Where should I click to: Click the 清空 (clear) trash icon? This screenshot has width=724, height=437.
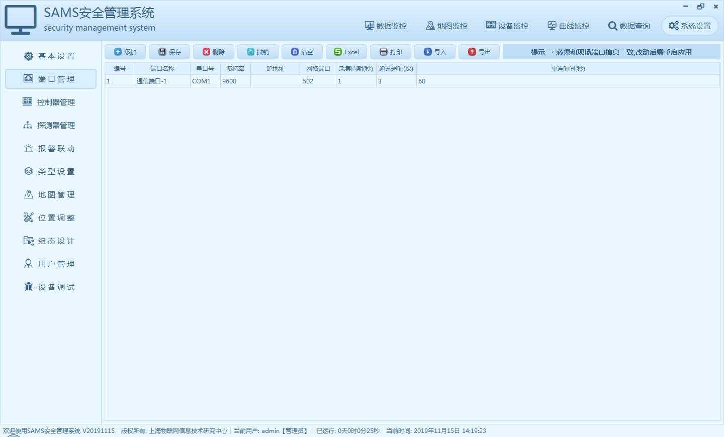(295, 52)
